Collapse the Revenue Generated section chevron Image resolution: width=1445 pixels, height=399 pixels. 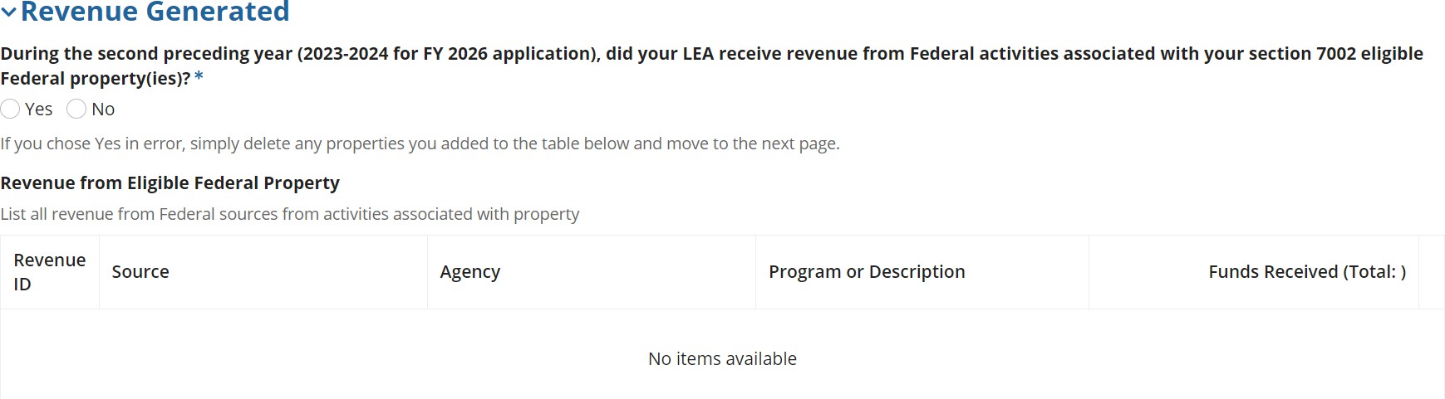[x=9, y=12]
